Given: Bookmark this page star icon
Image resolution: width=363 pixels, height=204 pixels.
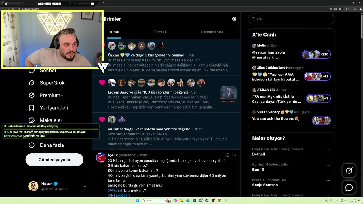Looking at the screenshot, I should tap(340, 9).
